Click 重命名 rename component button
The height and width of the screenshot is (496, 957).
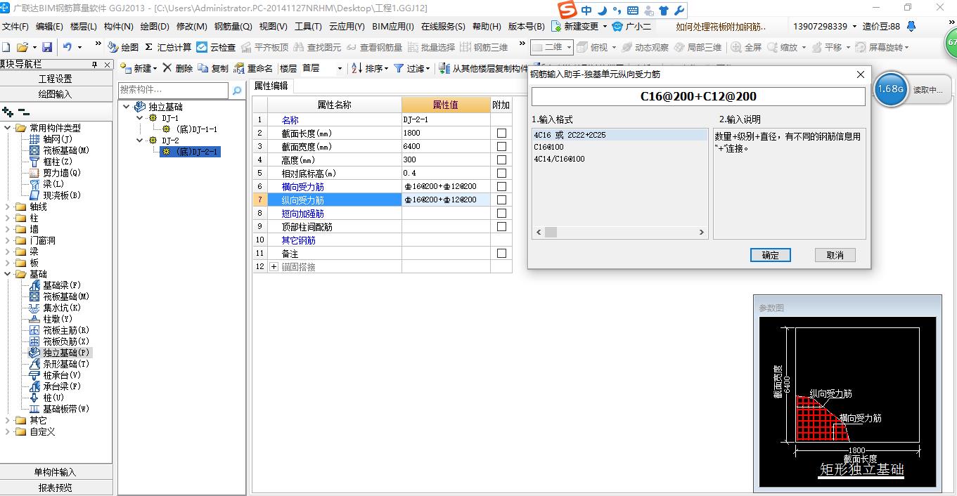(253, 68)
